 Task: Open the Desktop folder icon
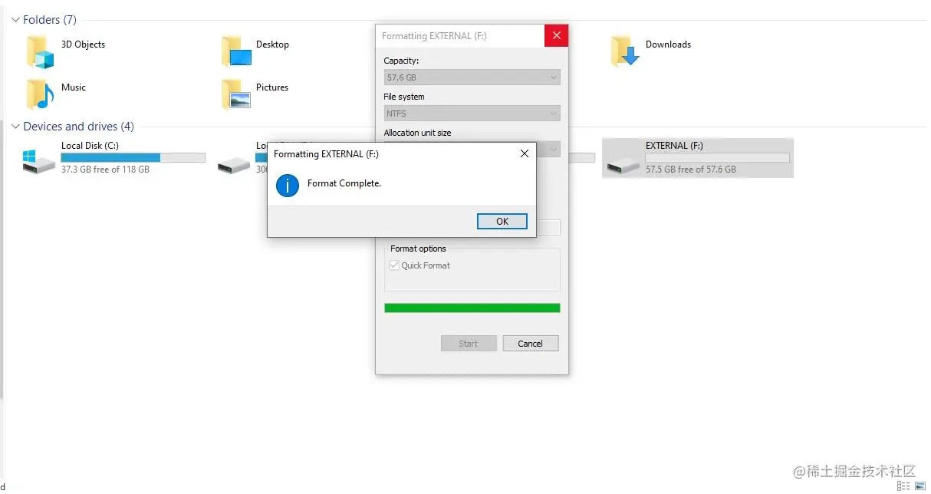[x=236, y=51]
